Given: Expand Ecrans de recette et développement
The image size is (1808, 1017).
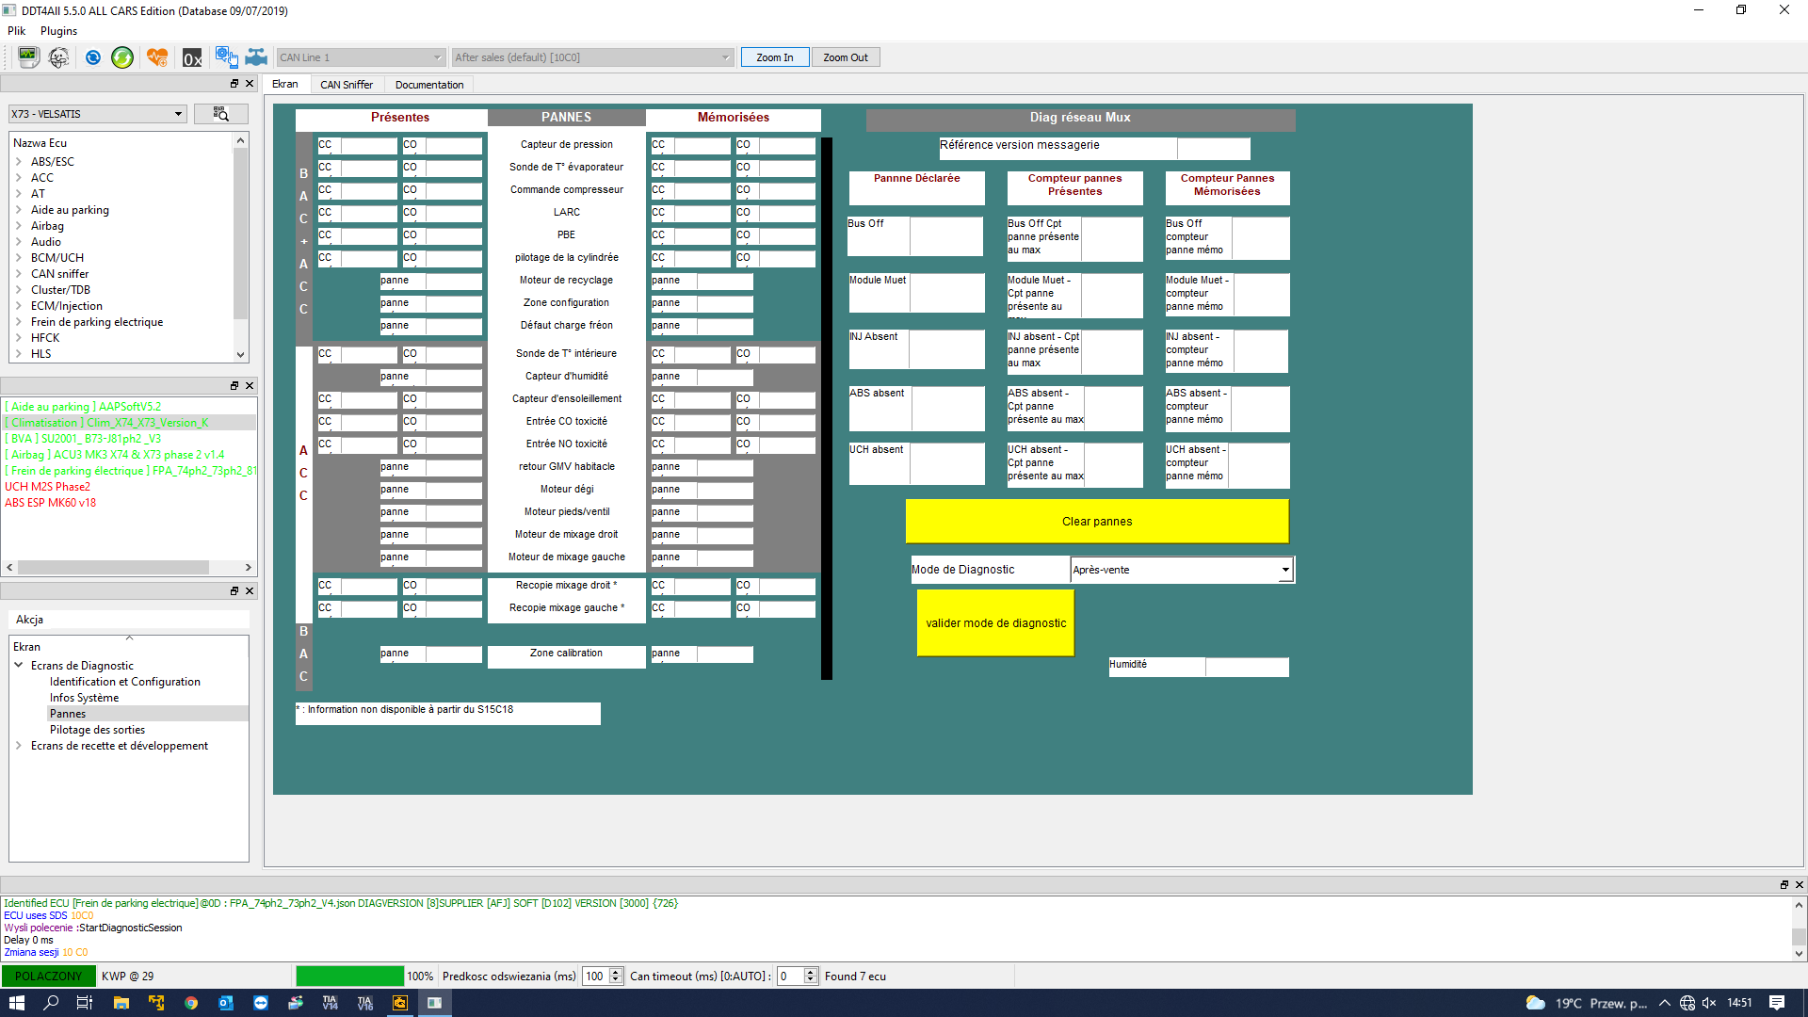Looking at the screenshot, I should (19, 746).
